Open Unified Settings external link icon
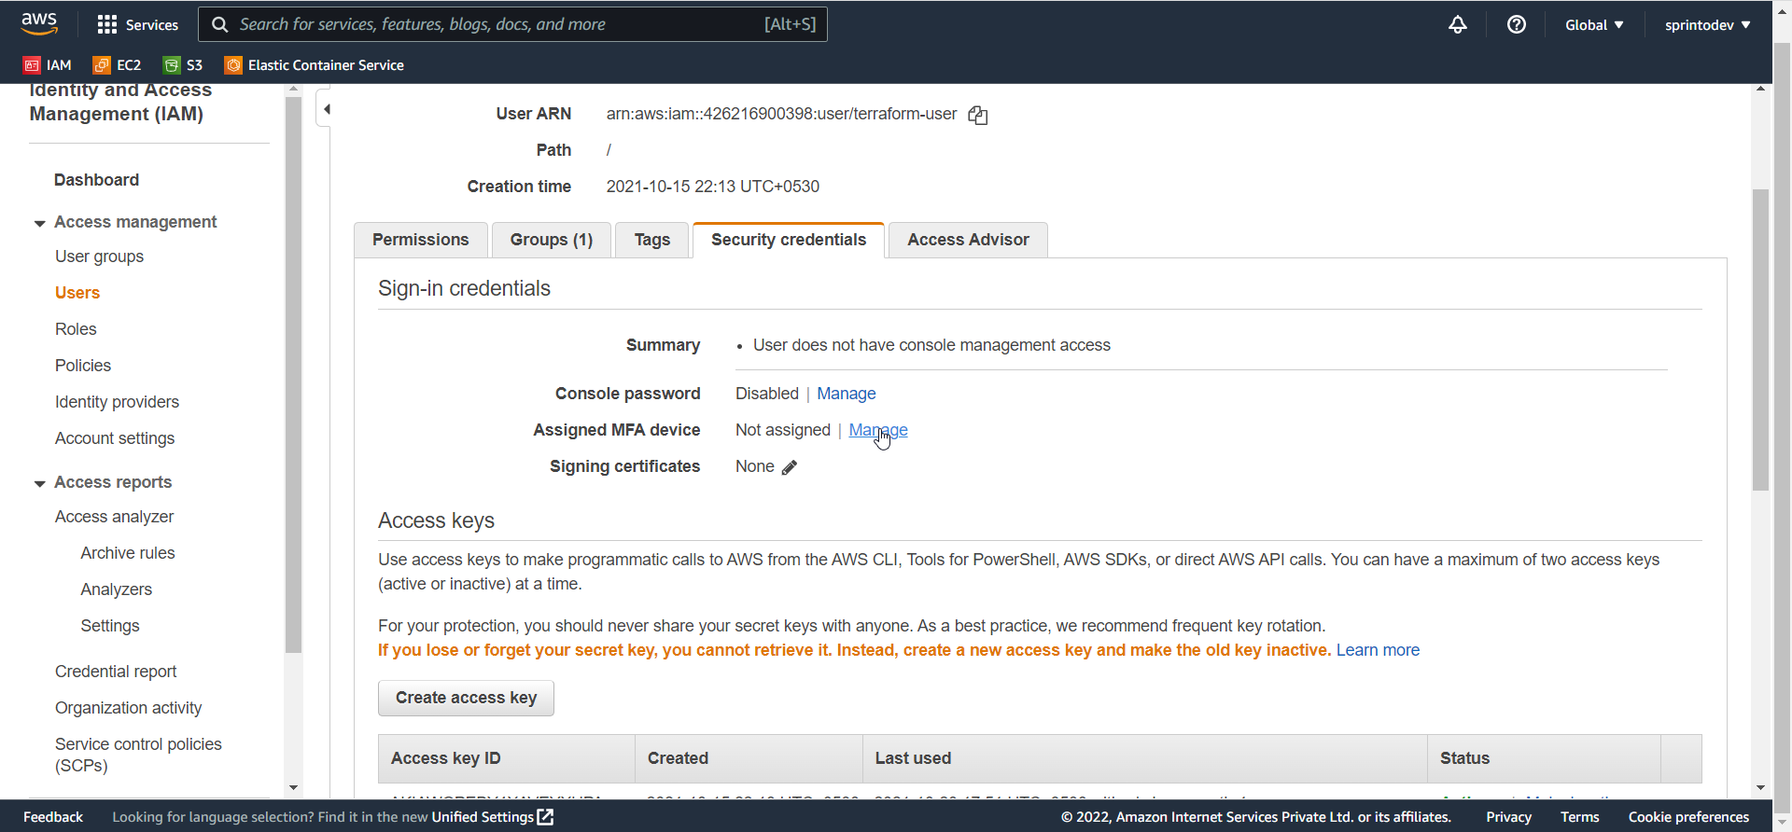This screenshot has width=1792, height=832. [546, 817]
